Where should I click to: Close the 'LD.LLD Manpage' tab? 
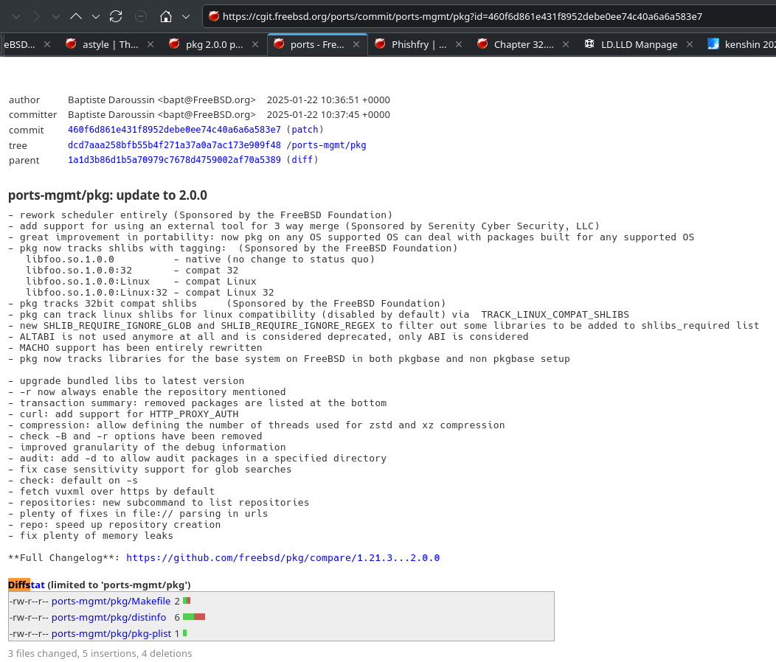(690, 44)
